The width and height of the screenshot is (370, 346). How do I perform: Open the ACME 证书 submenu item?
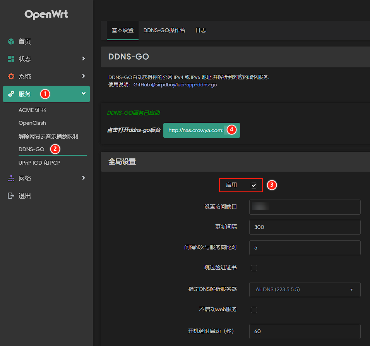coord(32,110)
